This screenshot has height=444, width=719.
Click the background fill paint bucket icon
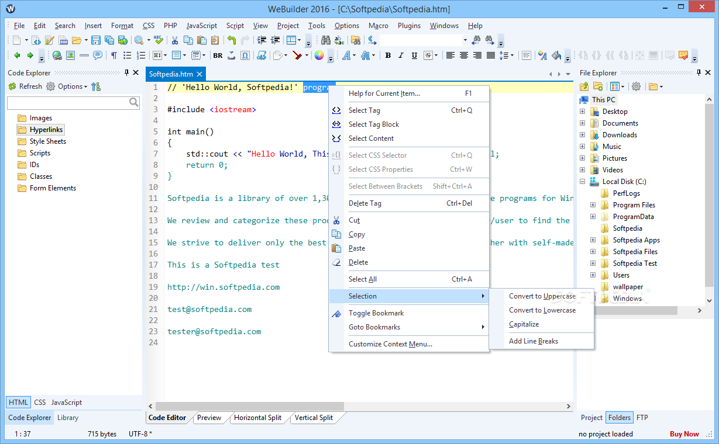pos(556,56)
